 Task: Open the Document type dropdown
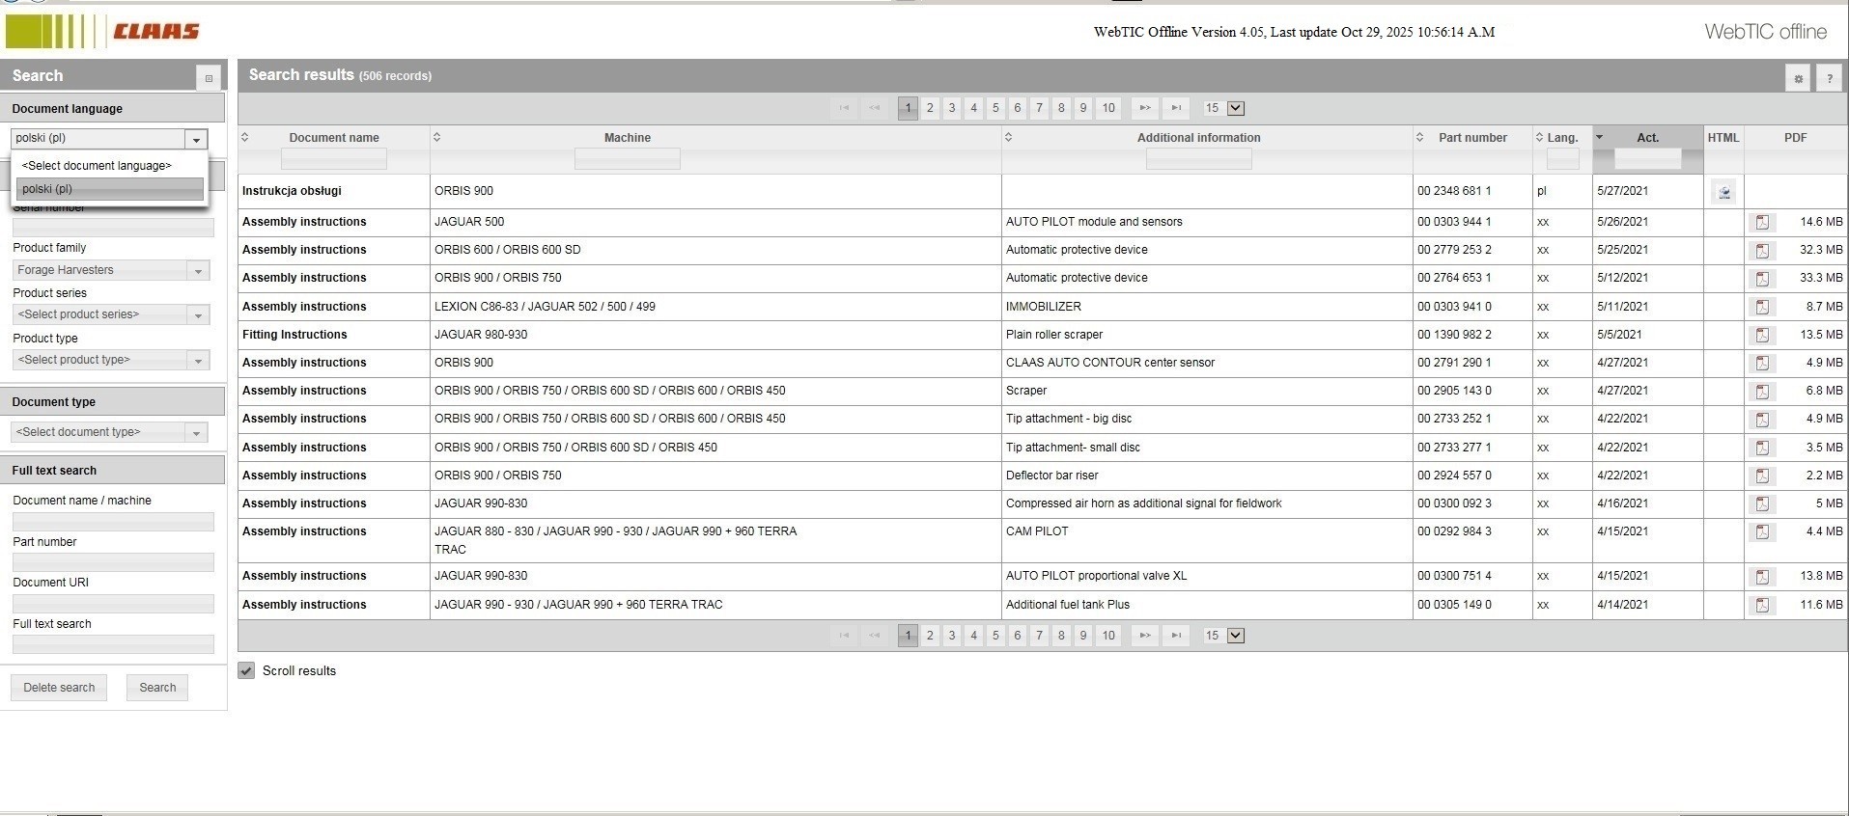click(196, 433)
